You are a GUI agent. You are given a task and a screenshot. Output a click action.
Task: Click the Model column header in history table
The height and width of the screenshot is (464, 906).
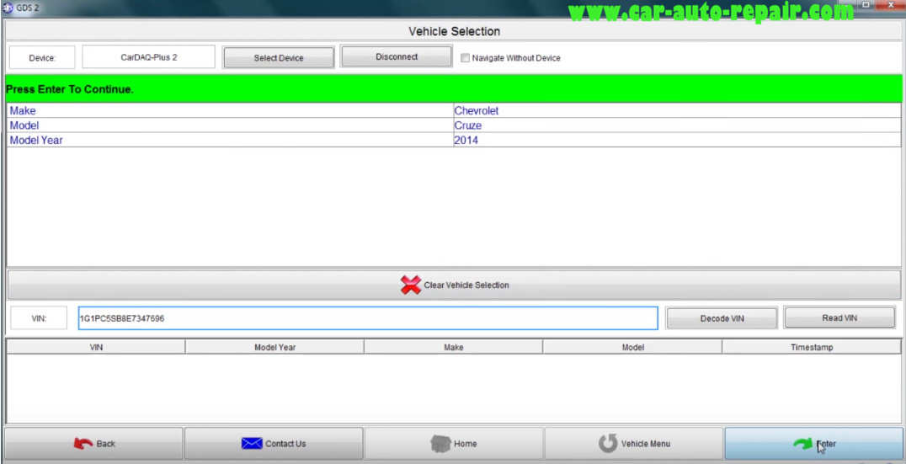632,347
